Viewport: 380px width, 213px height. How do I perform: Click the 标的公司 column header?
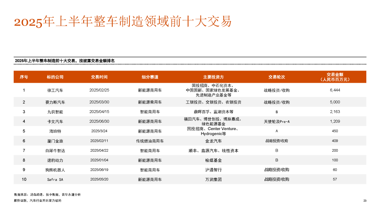pyautogui.click(x=55, y=77)
